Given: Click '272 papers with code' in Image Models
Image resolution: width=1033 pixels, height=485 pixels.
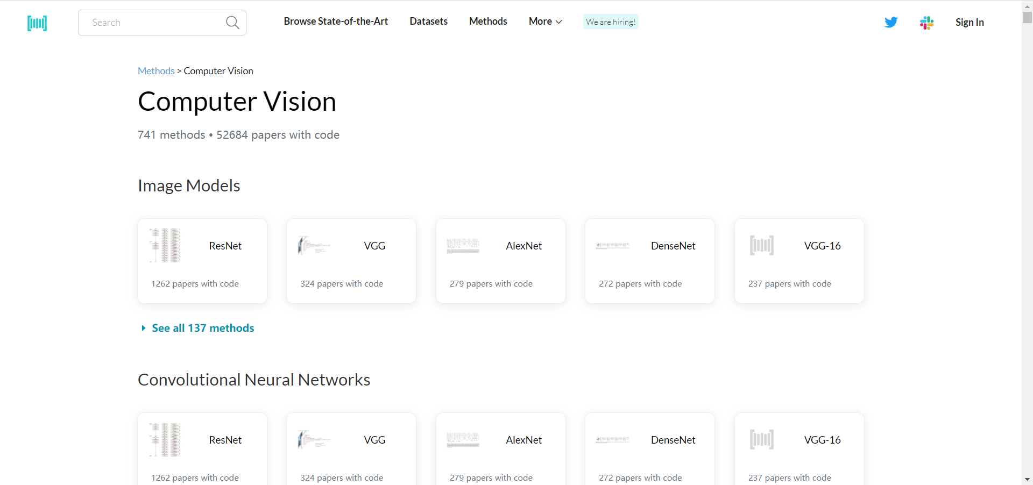Looking at the screenshot, I should click(x=640, y=284).
